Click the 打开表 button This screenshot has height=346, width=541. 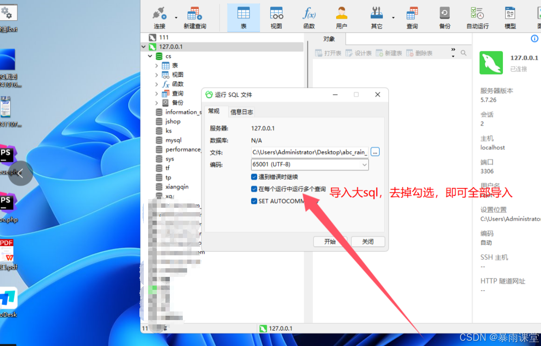[x=328, y=53]
